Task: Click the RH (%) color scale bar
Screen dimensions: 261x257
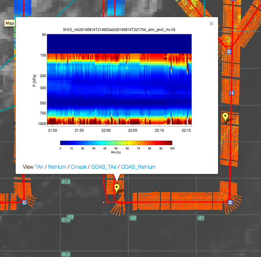Action: pos(116,143)
